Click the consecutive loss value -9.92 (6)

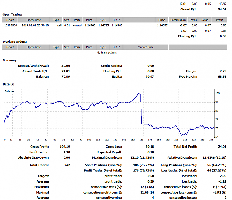[x=220, y=193]
